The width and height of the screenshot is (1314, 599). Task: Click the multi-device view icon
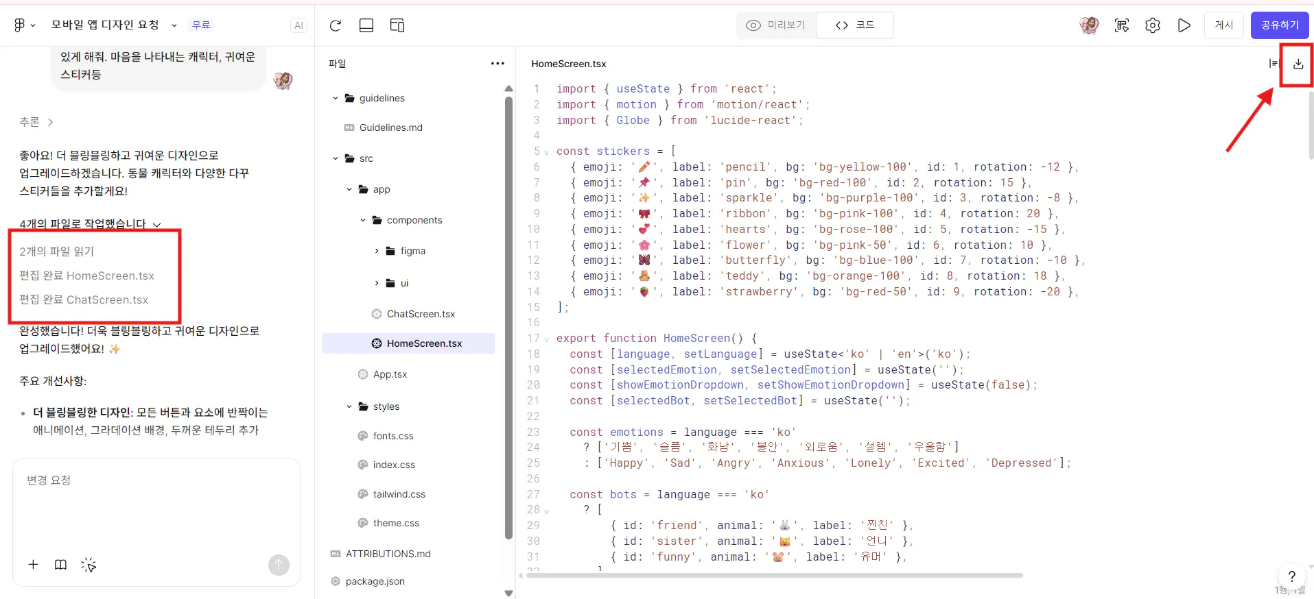[x=397, y=25]
